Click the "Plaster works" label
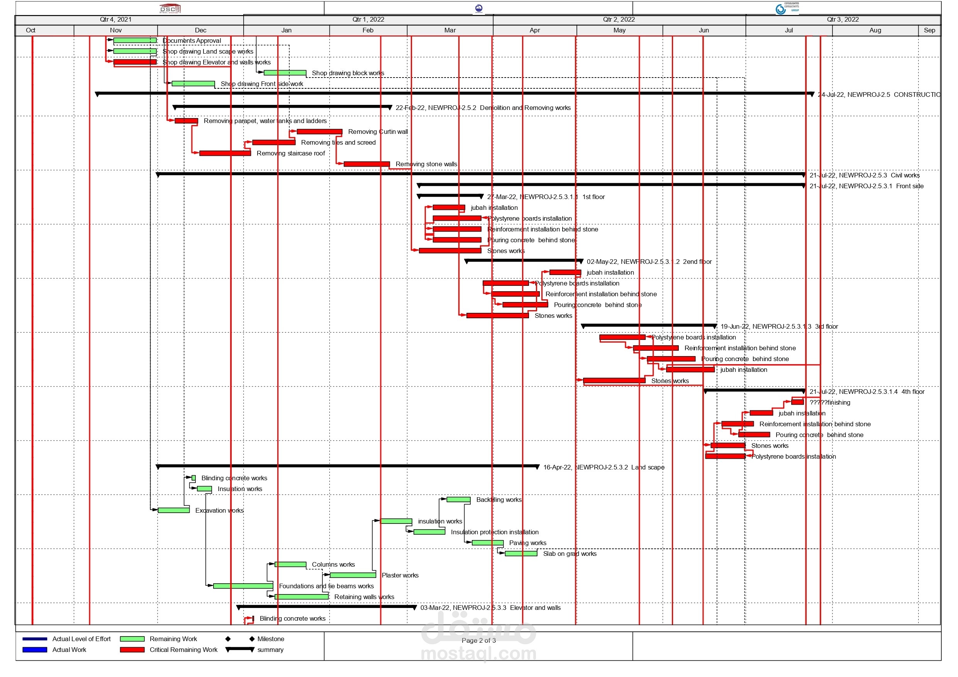The height and width of the screenshot is (677, 958). (x=400, y=575)
